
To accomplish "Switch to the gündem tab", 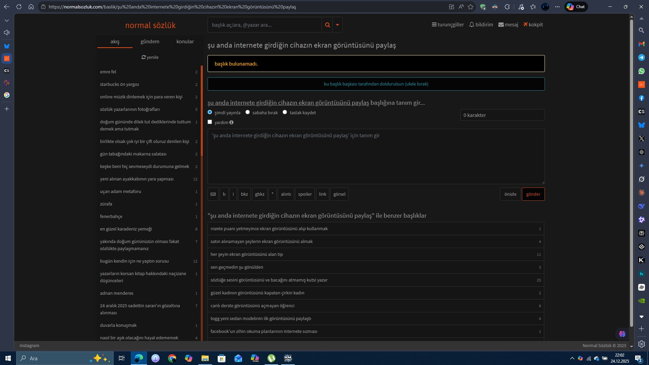I will 150,42.
